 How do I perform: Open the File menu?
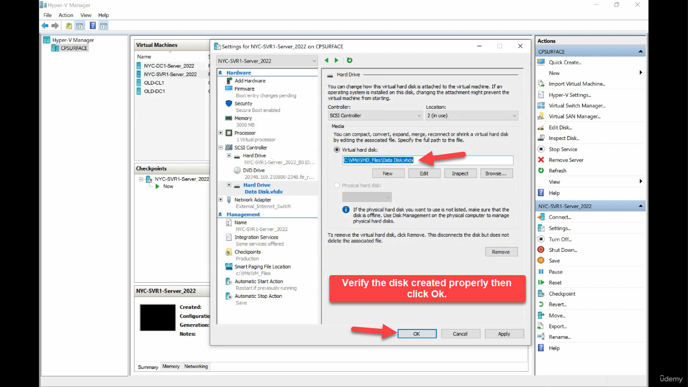coord(48,15)
